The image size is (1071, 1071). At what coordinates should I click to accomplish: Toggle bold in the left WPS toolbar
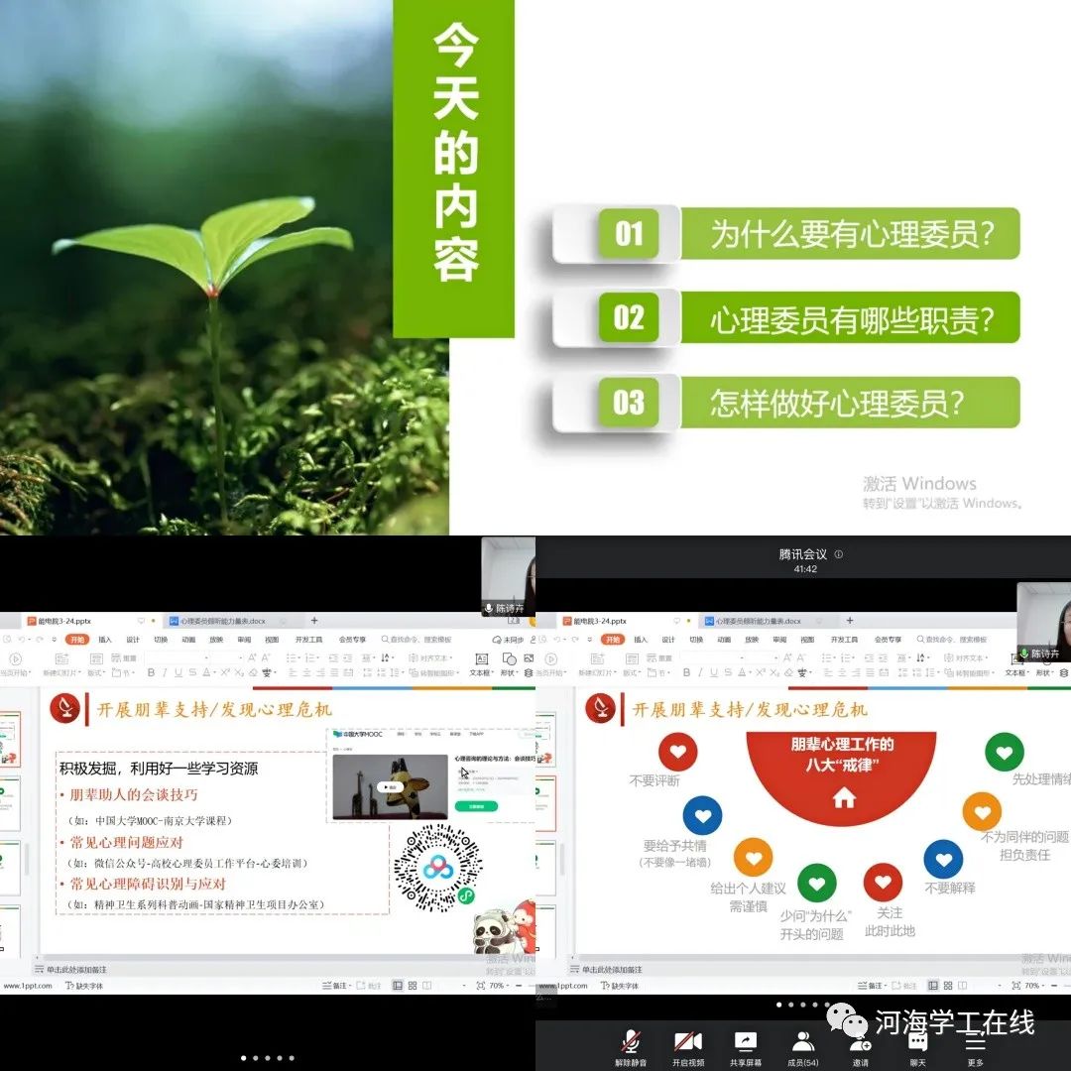point(151,672)
